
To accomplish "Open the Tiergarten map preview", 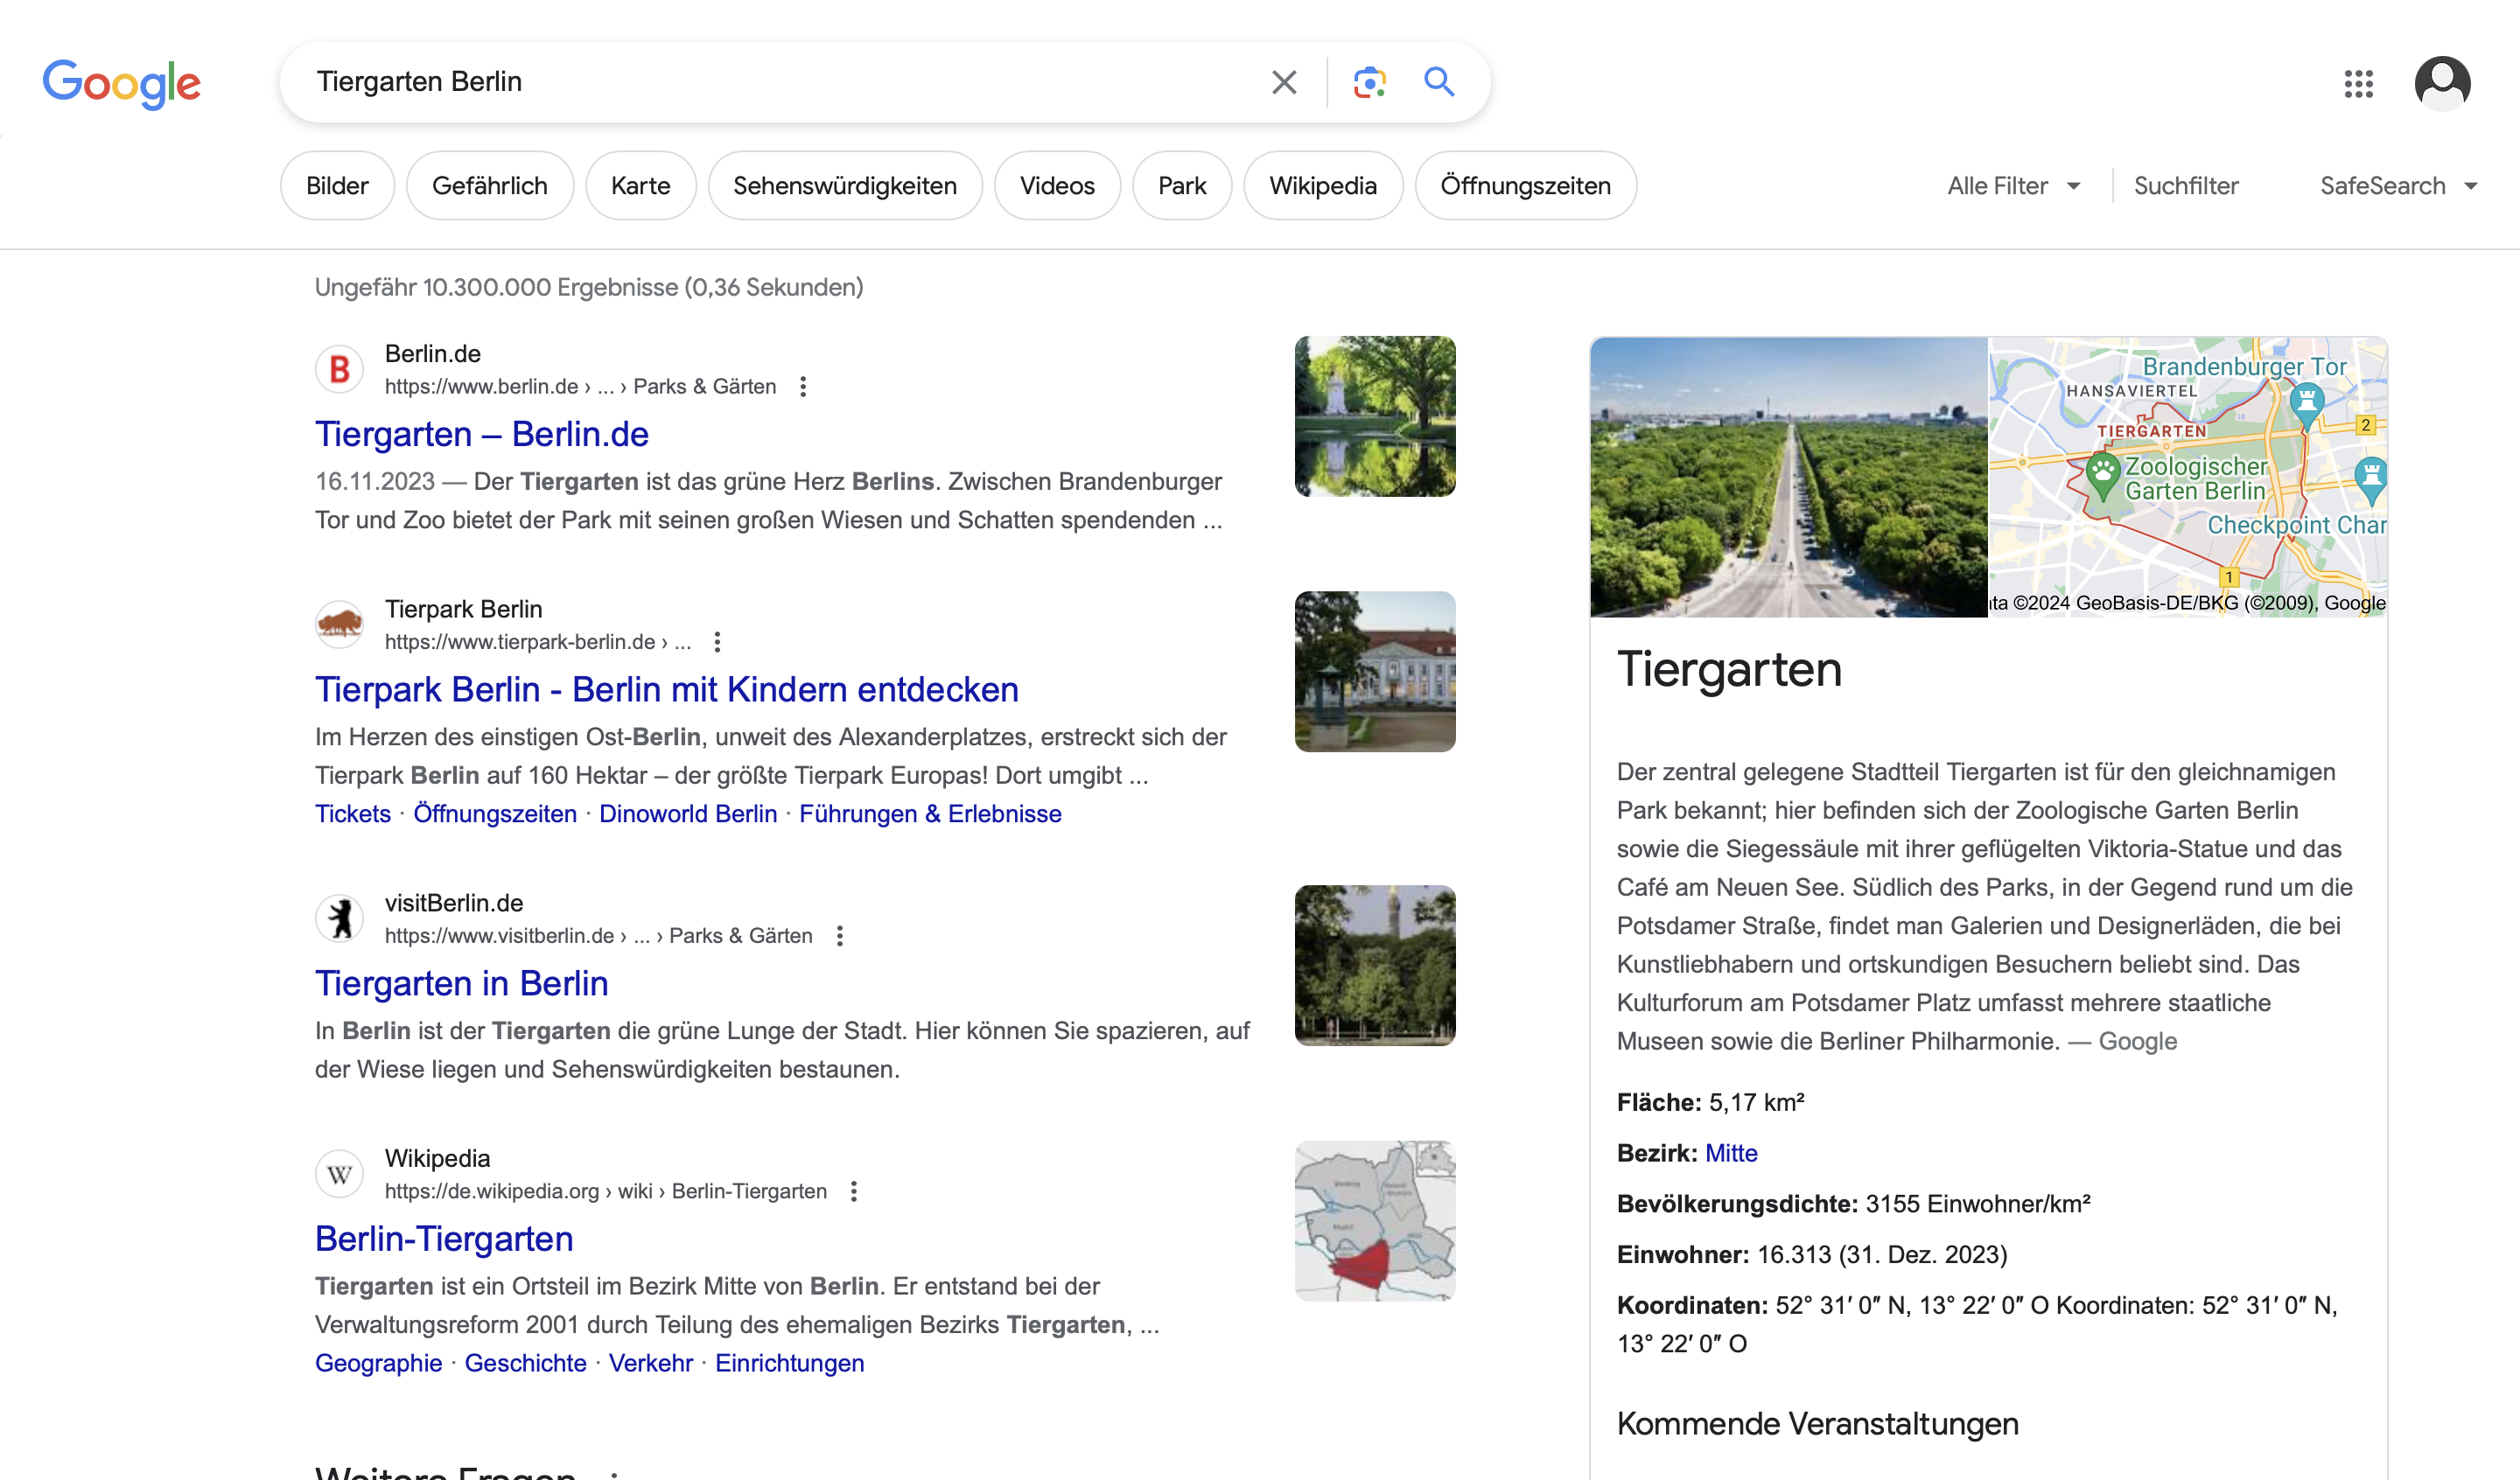I will click(2188, 478).
